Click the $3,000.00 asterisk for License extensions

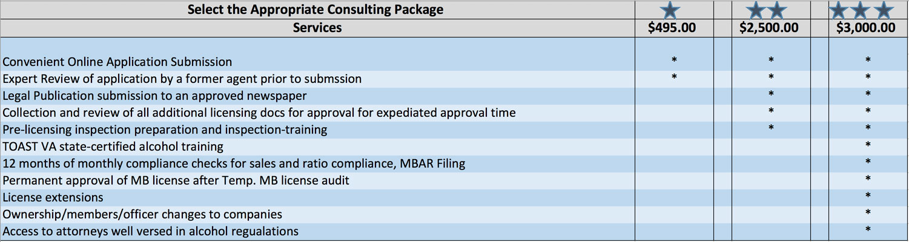click(x=868, y=196)
